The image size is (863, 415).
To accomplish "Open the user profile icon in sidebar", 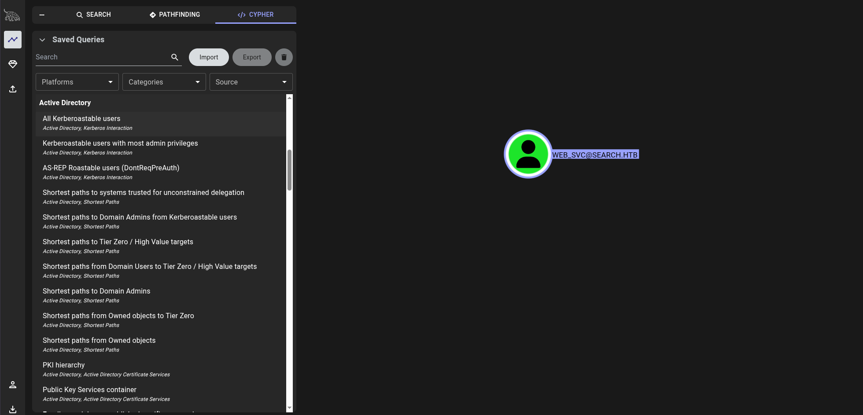I will point(13,385).
